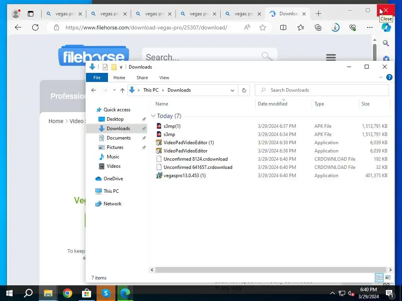Open the Home ribbon tab
Viewport: 402px width, 301px height.
click(x=119, y=78)
